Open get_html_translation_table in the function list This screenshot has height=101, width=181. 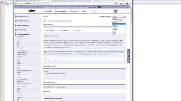(24, 70)
